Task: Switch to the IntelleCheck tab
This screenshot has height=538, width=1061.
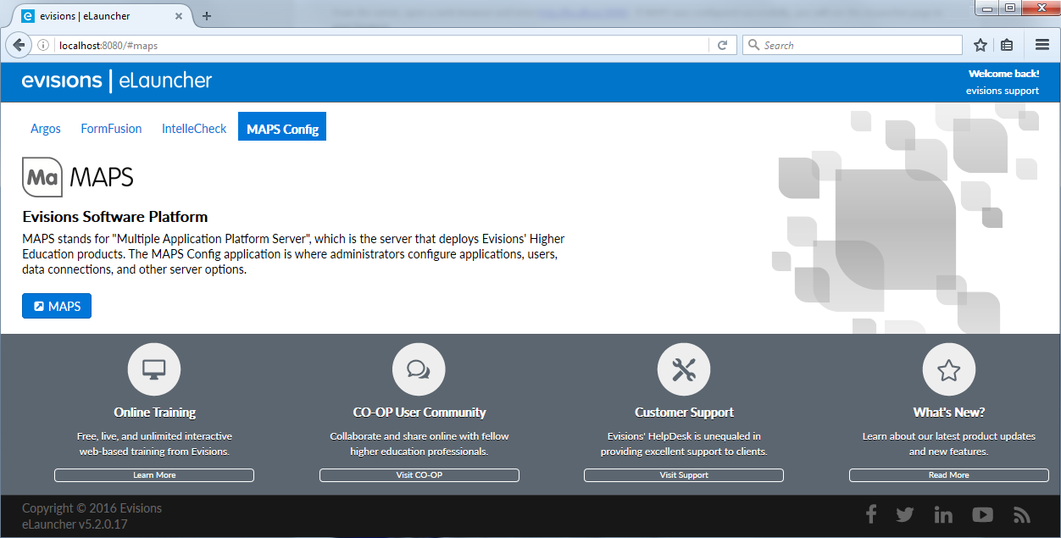Action: (x=194, y=129)
